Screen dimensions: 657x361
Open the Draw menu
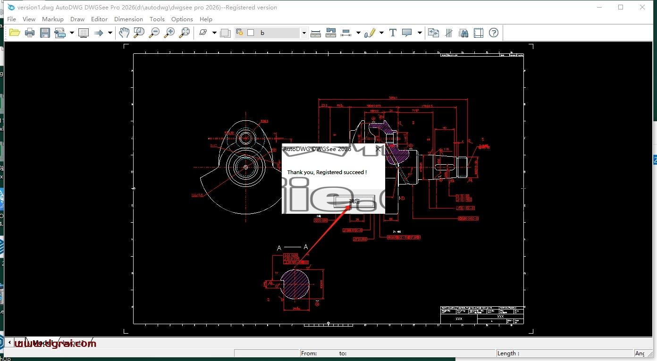pyautogui.click(x=77, y=19)
